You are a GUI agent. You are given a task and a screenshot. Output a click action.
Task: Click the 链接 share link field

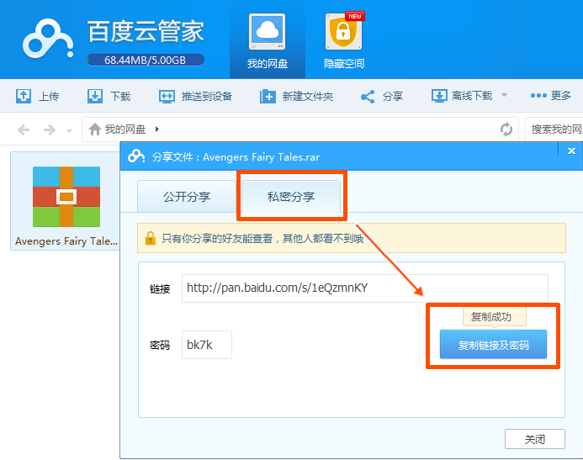tap(365, 288)
